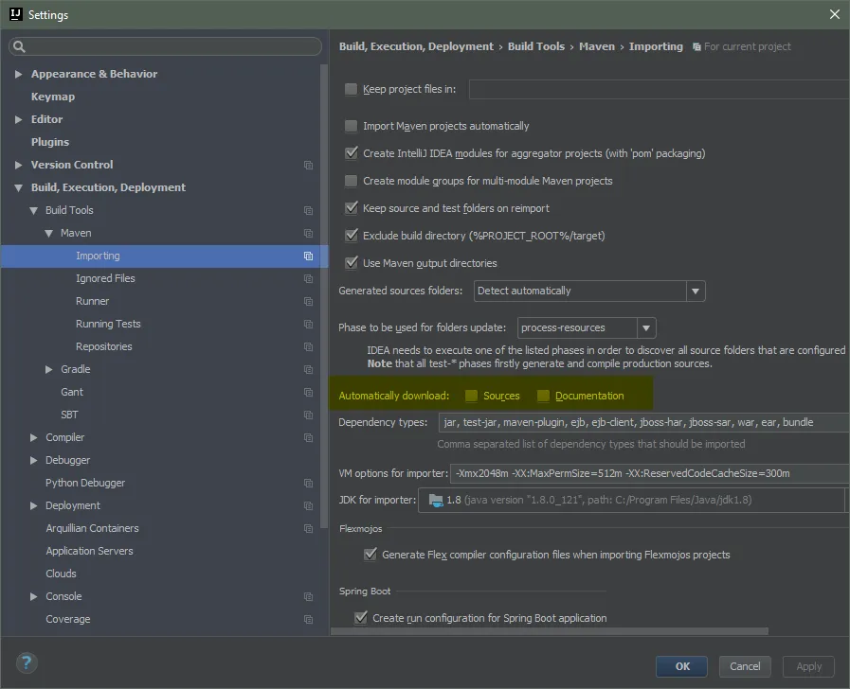Select Keymap in settings tree

point(52,97)
